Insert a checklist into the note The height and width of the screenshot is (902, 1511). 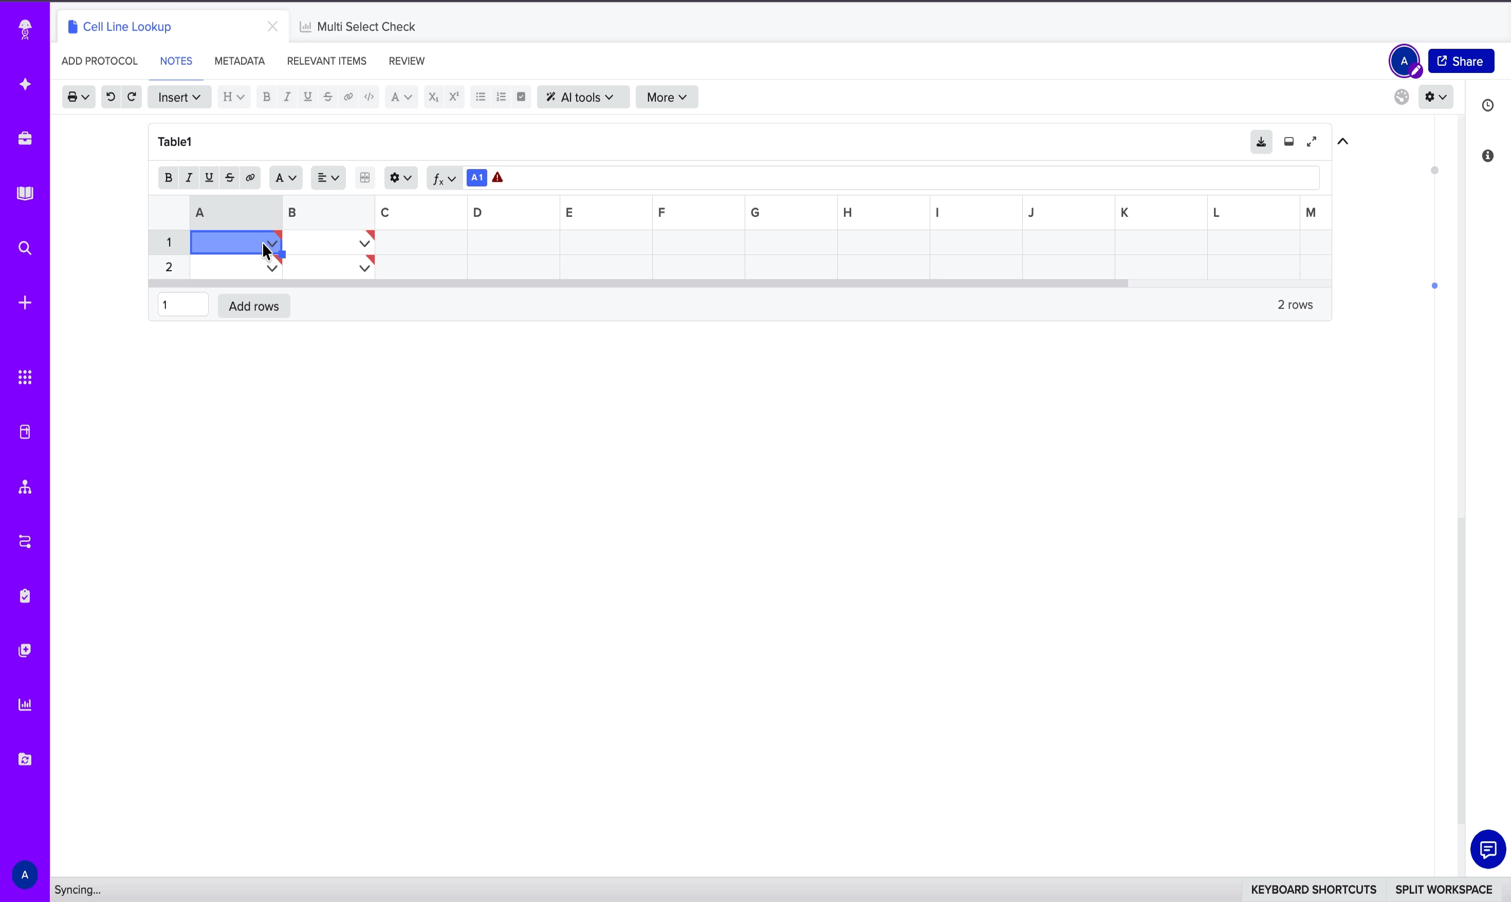click(x=521, y=97)
